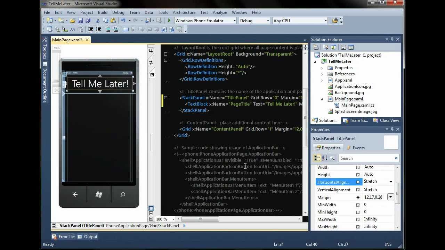Image resolution: width=445 pixels, height=250 pixels.
Task: Switch to the Events tab
Action: [355, 148]
